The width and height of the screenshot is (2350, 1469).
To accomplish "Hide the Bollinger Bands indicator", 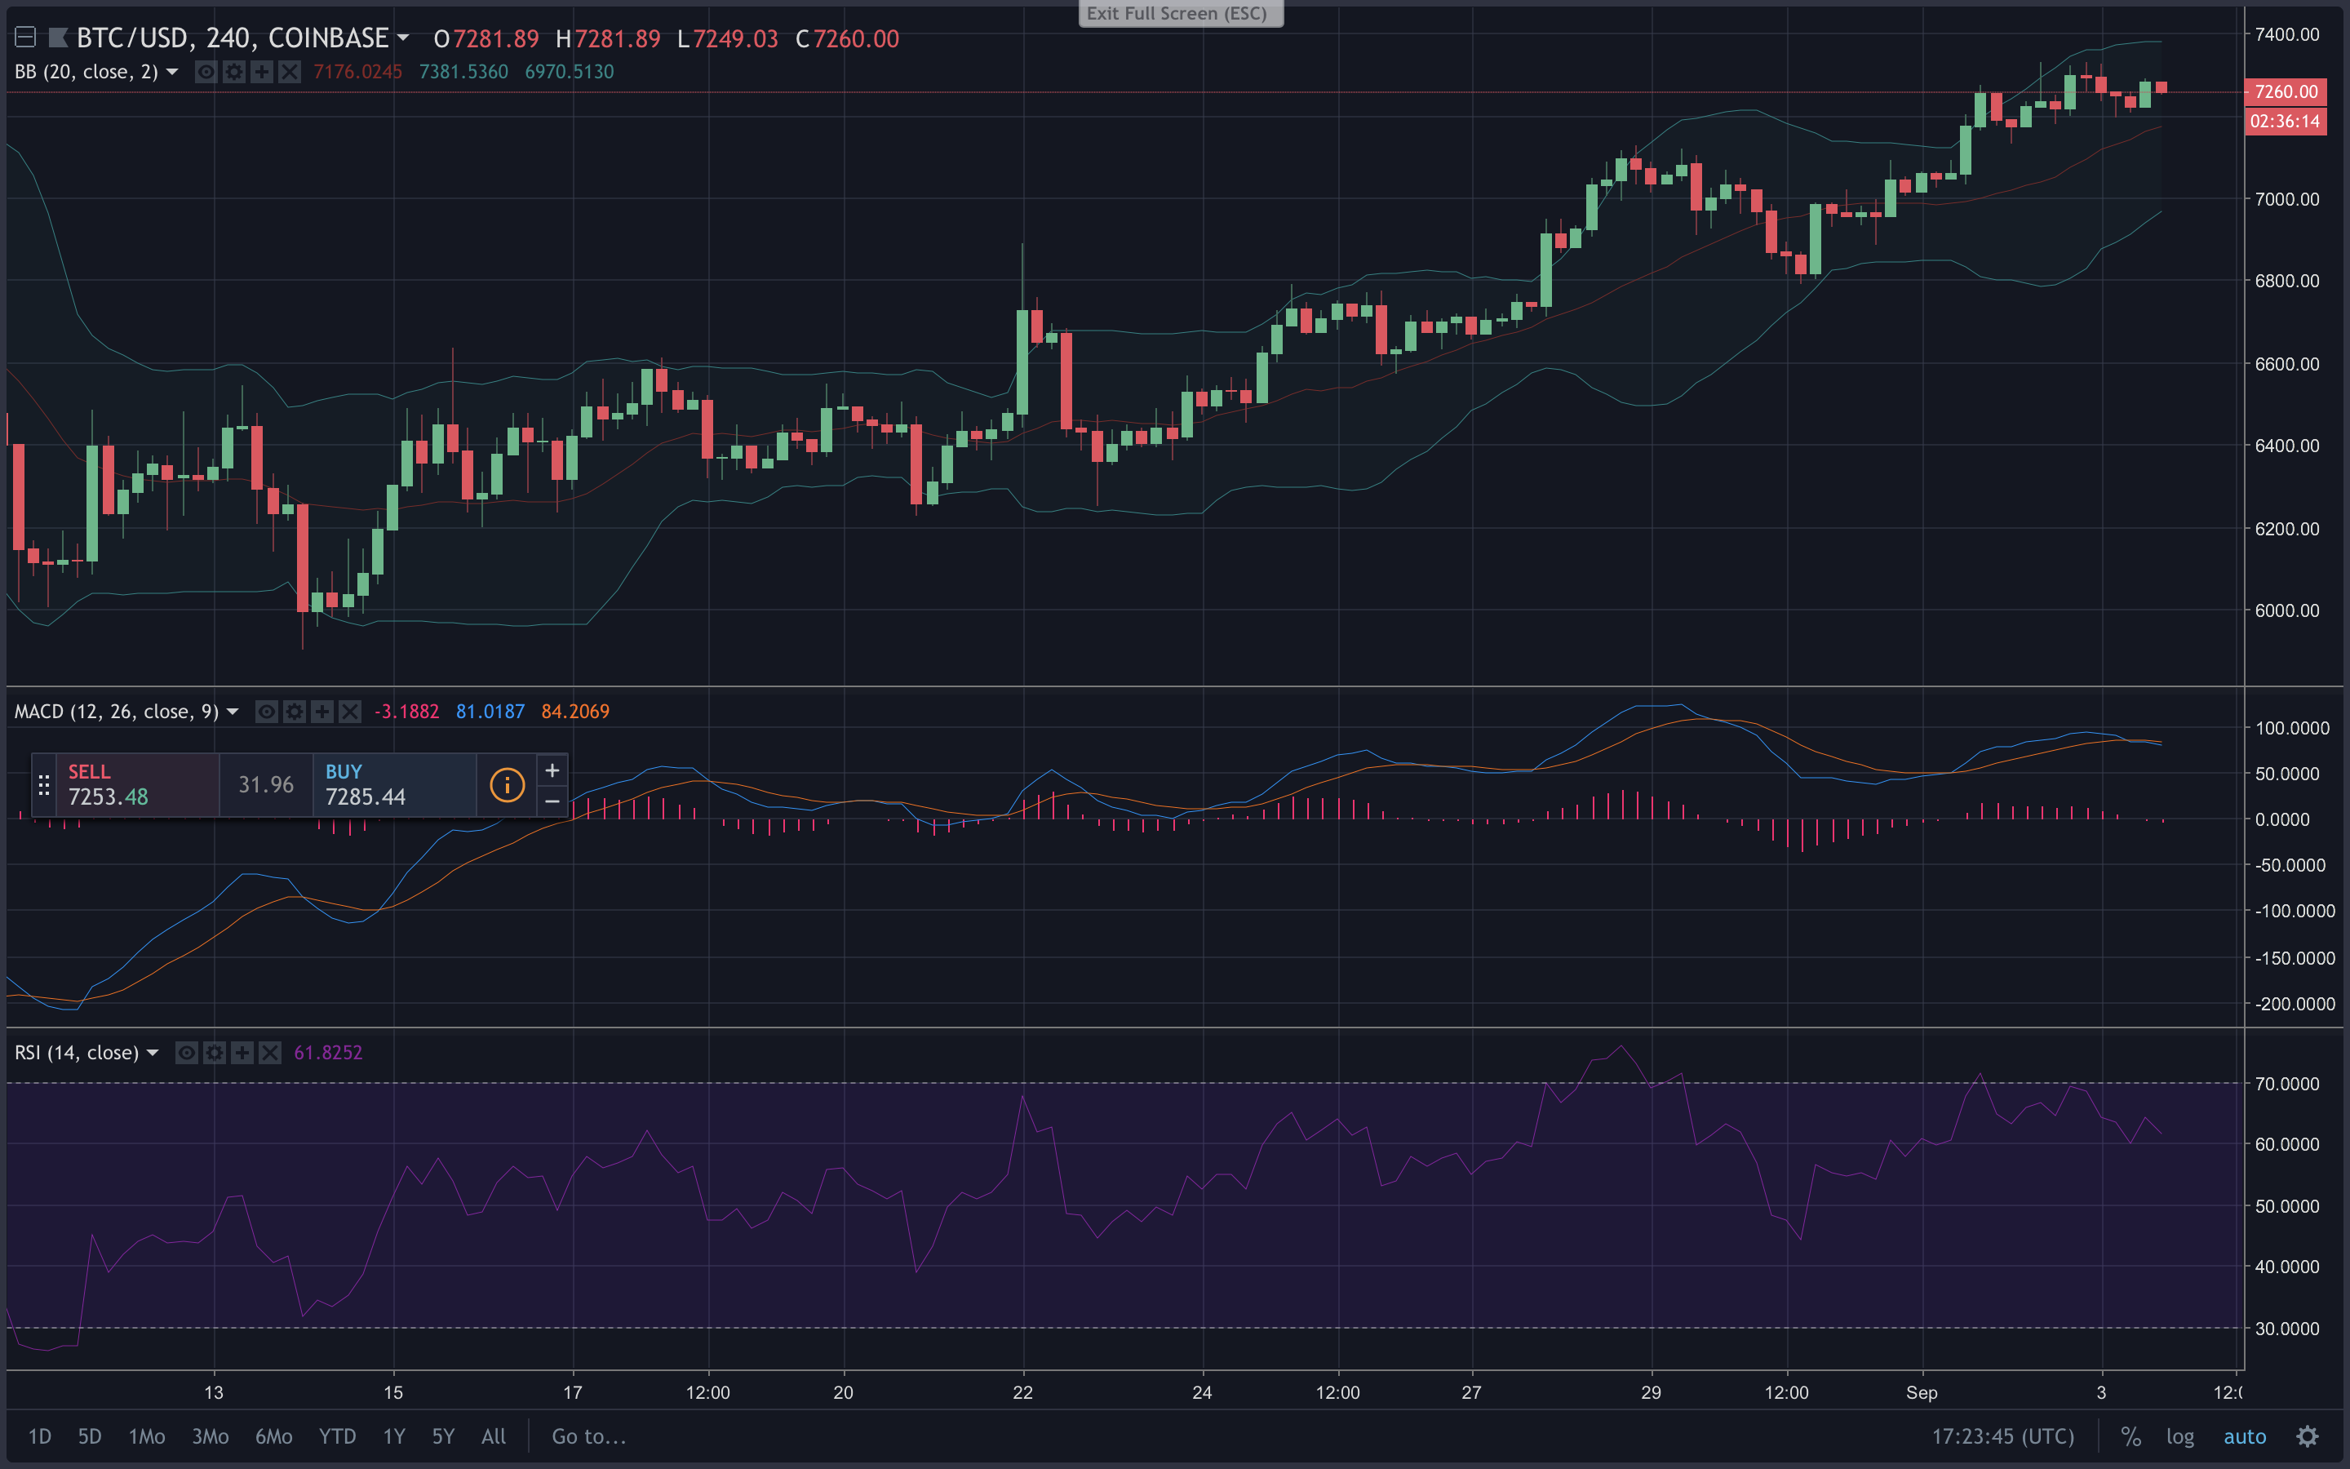I will (x=206, y=72).
